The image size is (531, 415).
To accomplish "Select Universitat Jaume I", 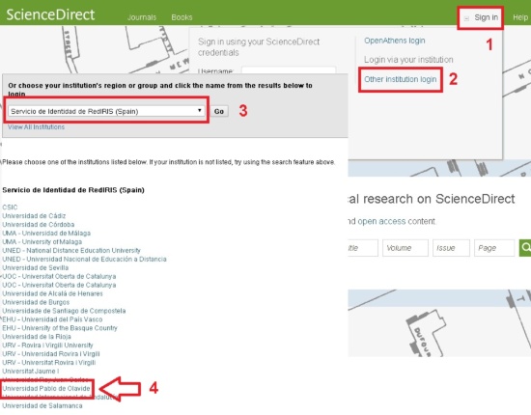I will (31, 371).
